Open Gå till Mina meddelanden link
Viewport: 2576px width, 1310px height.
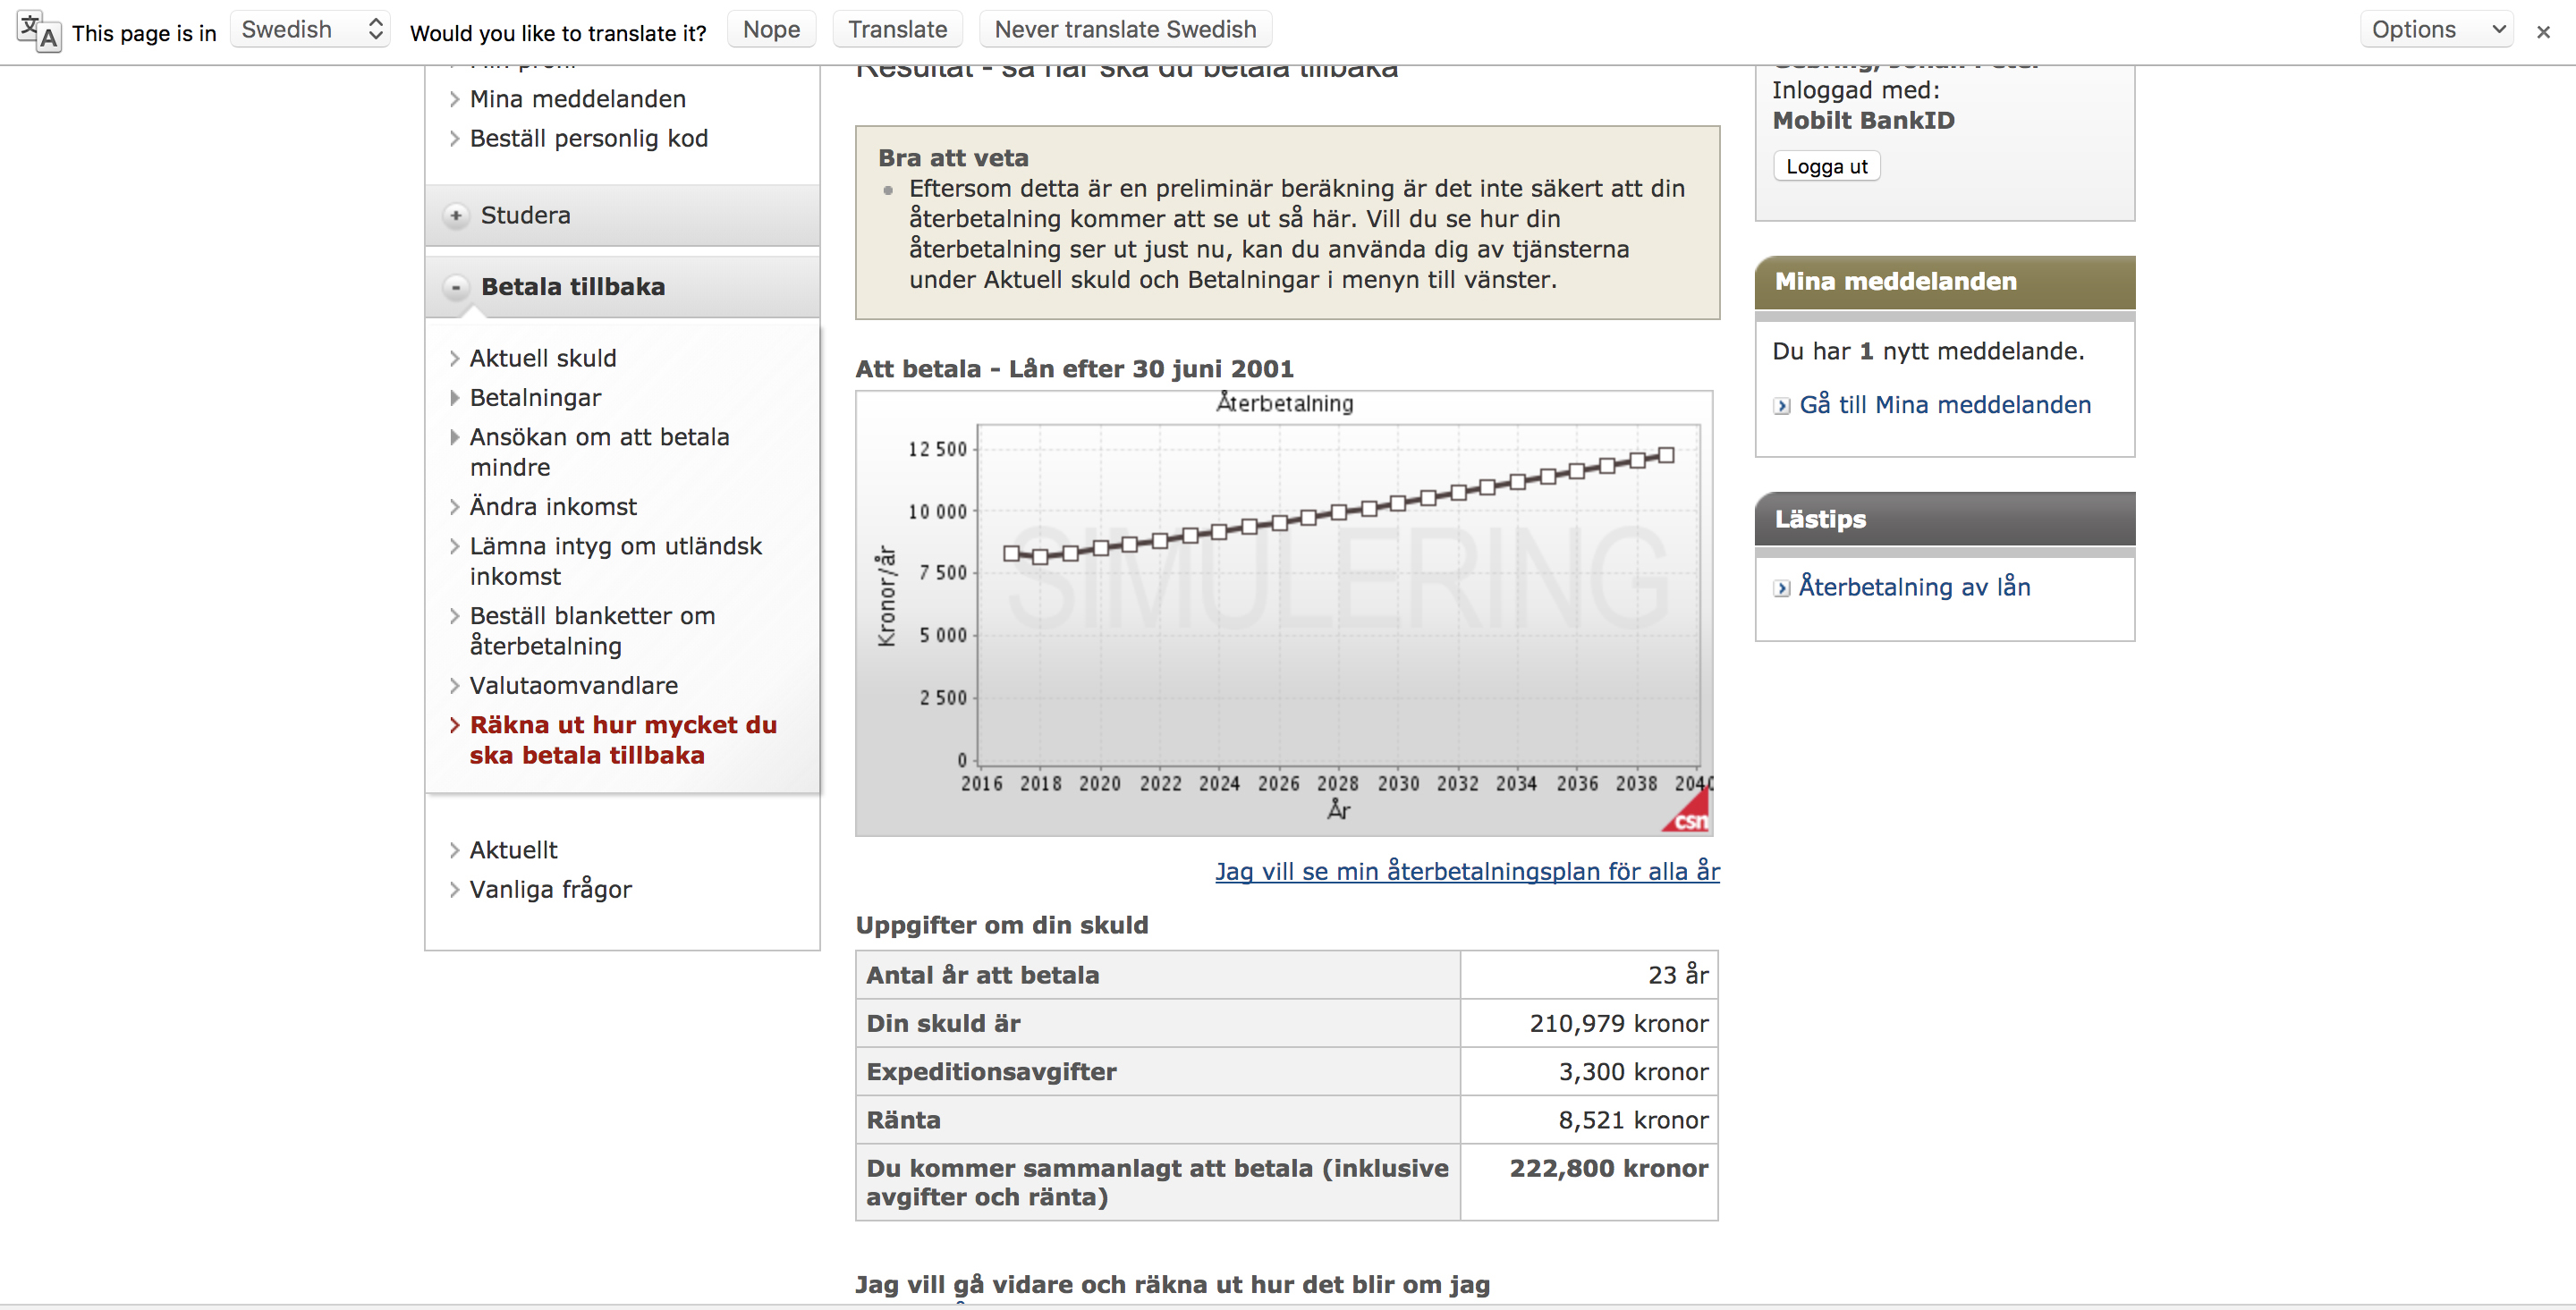(1945, 405)
